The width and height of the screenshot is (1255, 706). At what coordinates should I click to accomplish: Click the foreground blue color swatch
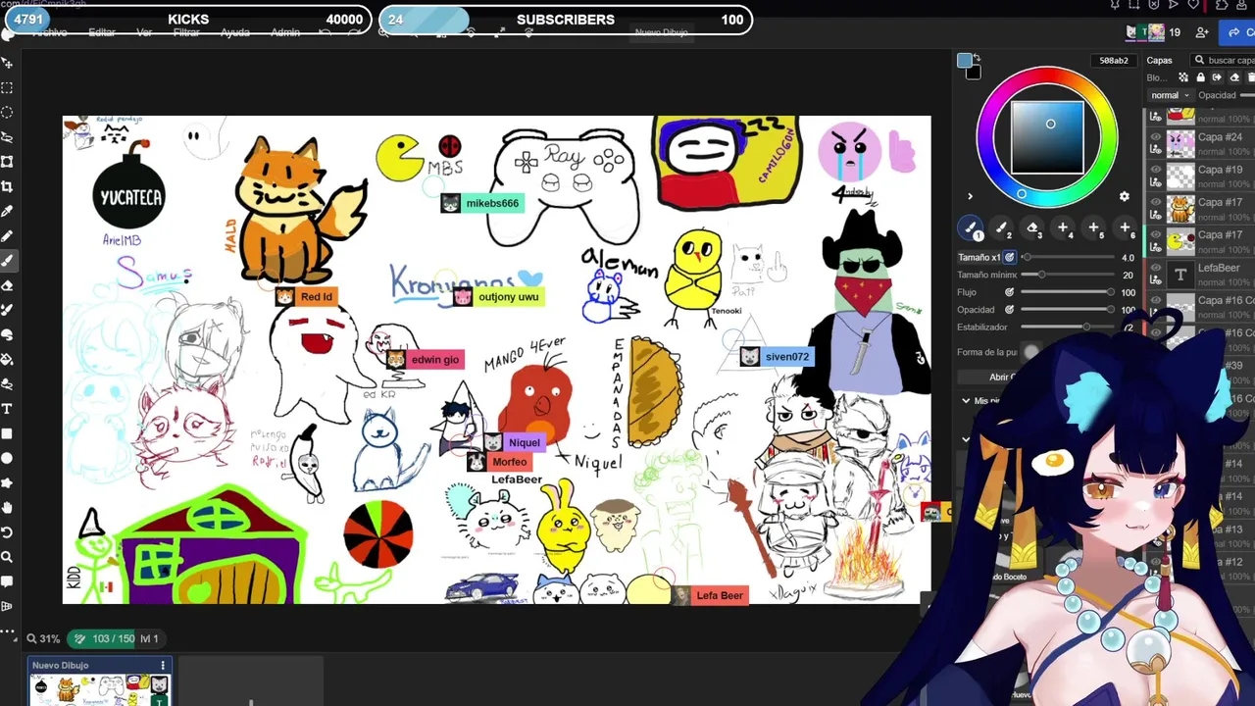coord(965,61)
